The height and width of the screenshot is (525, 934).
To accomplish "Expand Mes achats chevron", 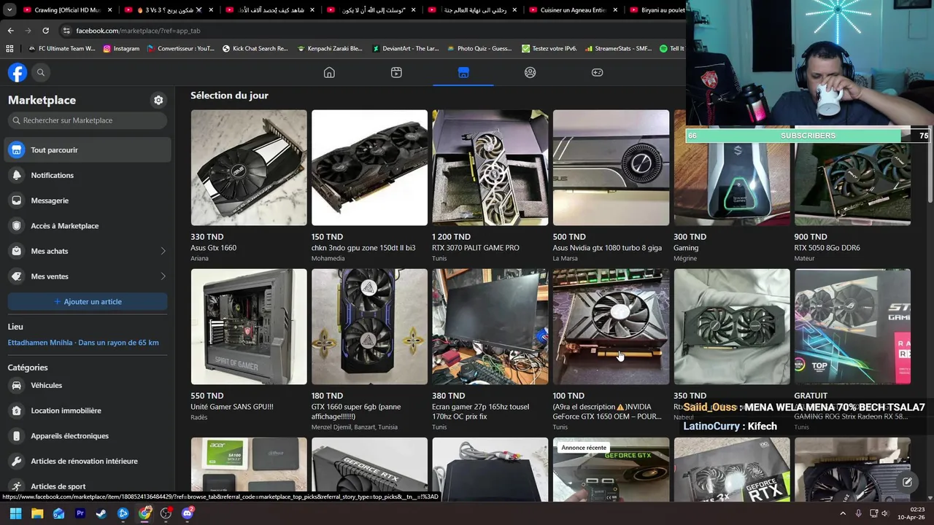I will coord(163,251).
